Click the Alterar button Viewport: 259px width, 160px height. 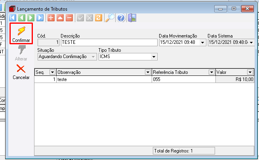[x=21, y=53]
